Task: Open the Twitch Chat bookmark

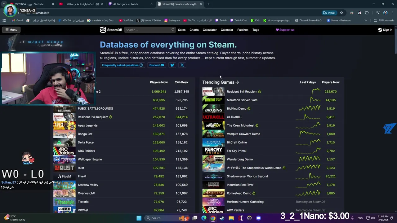Action: click(239, 20)
